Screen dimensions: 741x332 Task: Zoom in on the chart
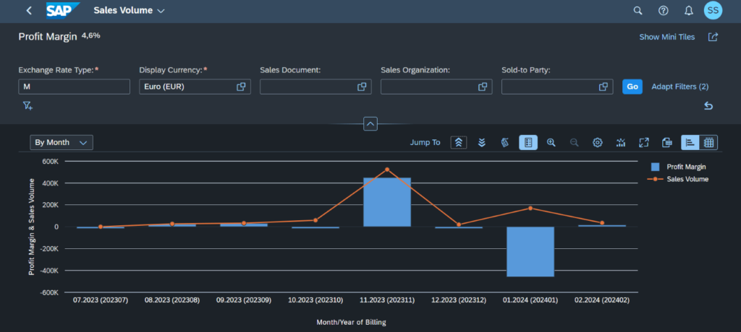click(551, 142)
